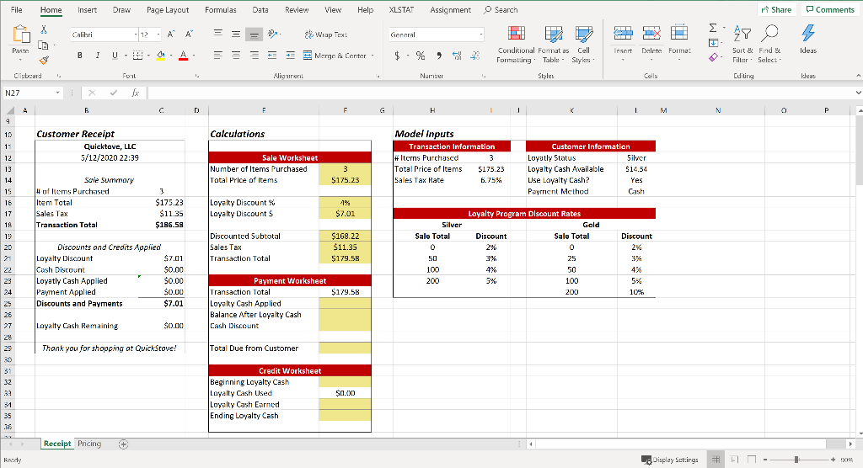Collapse the ribbon
The height and width of the screenshot is (468, 863).
pyautogui.click(x=858, y=76)
